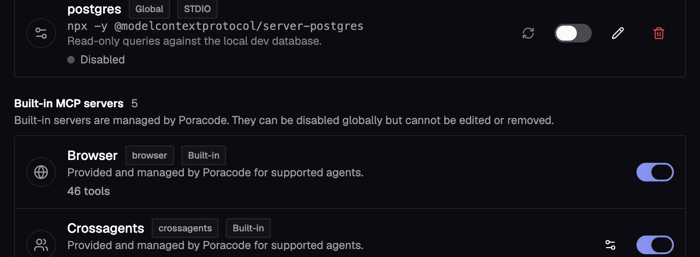Image resolution: width=700 pixels, height=257 pixels.
Task: Open Crossagents configuration sliders icon
Action: [610, 245]
